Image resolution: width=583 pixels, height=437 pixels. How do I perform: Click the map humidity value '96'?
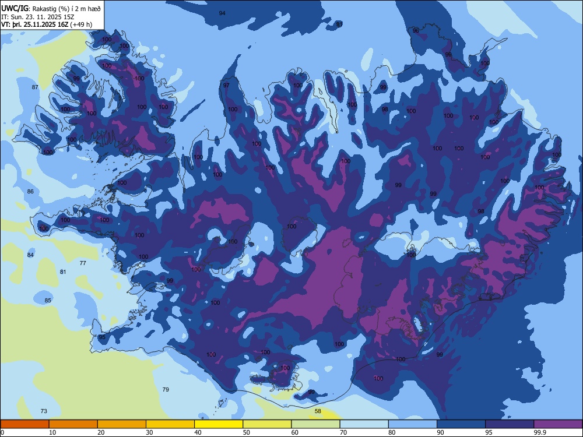point(416,30)
